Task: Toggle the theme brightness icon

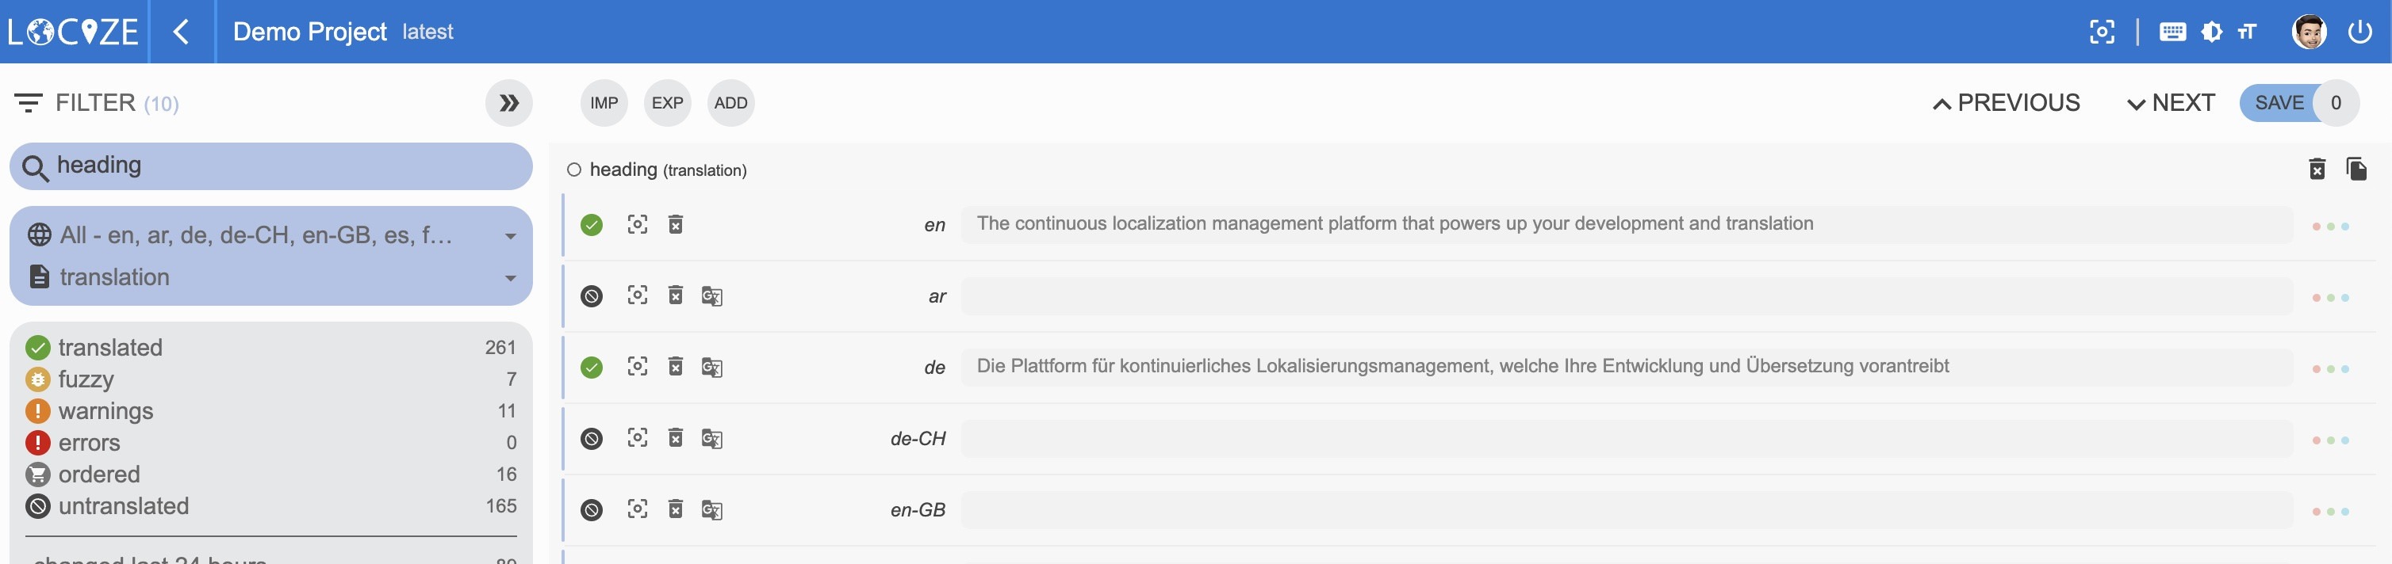Action: coord(2212,32)
